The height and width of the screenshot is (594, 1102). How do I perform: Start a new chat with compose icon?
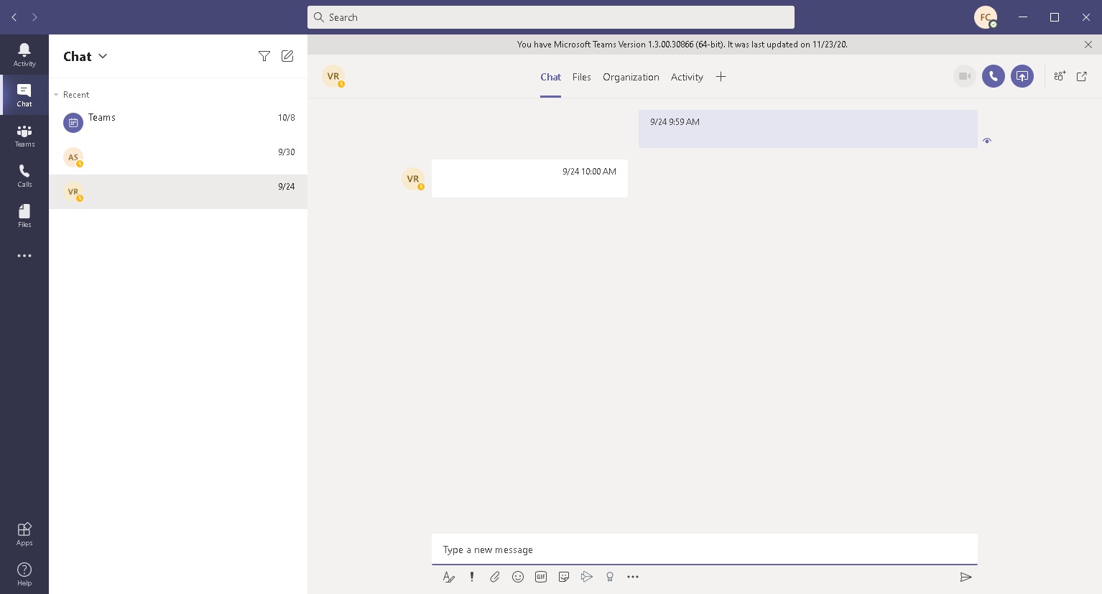pos(287,56)
